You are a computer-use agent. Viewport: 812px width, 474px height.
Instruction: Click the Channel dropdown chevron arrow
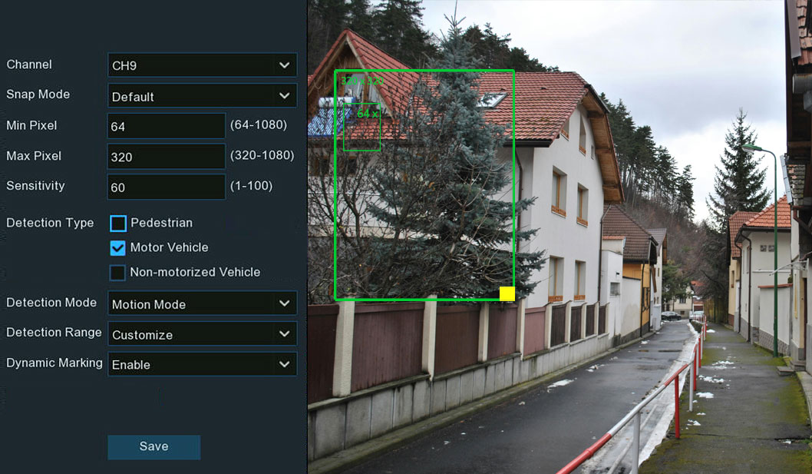click(x=285, y=65)
